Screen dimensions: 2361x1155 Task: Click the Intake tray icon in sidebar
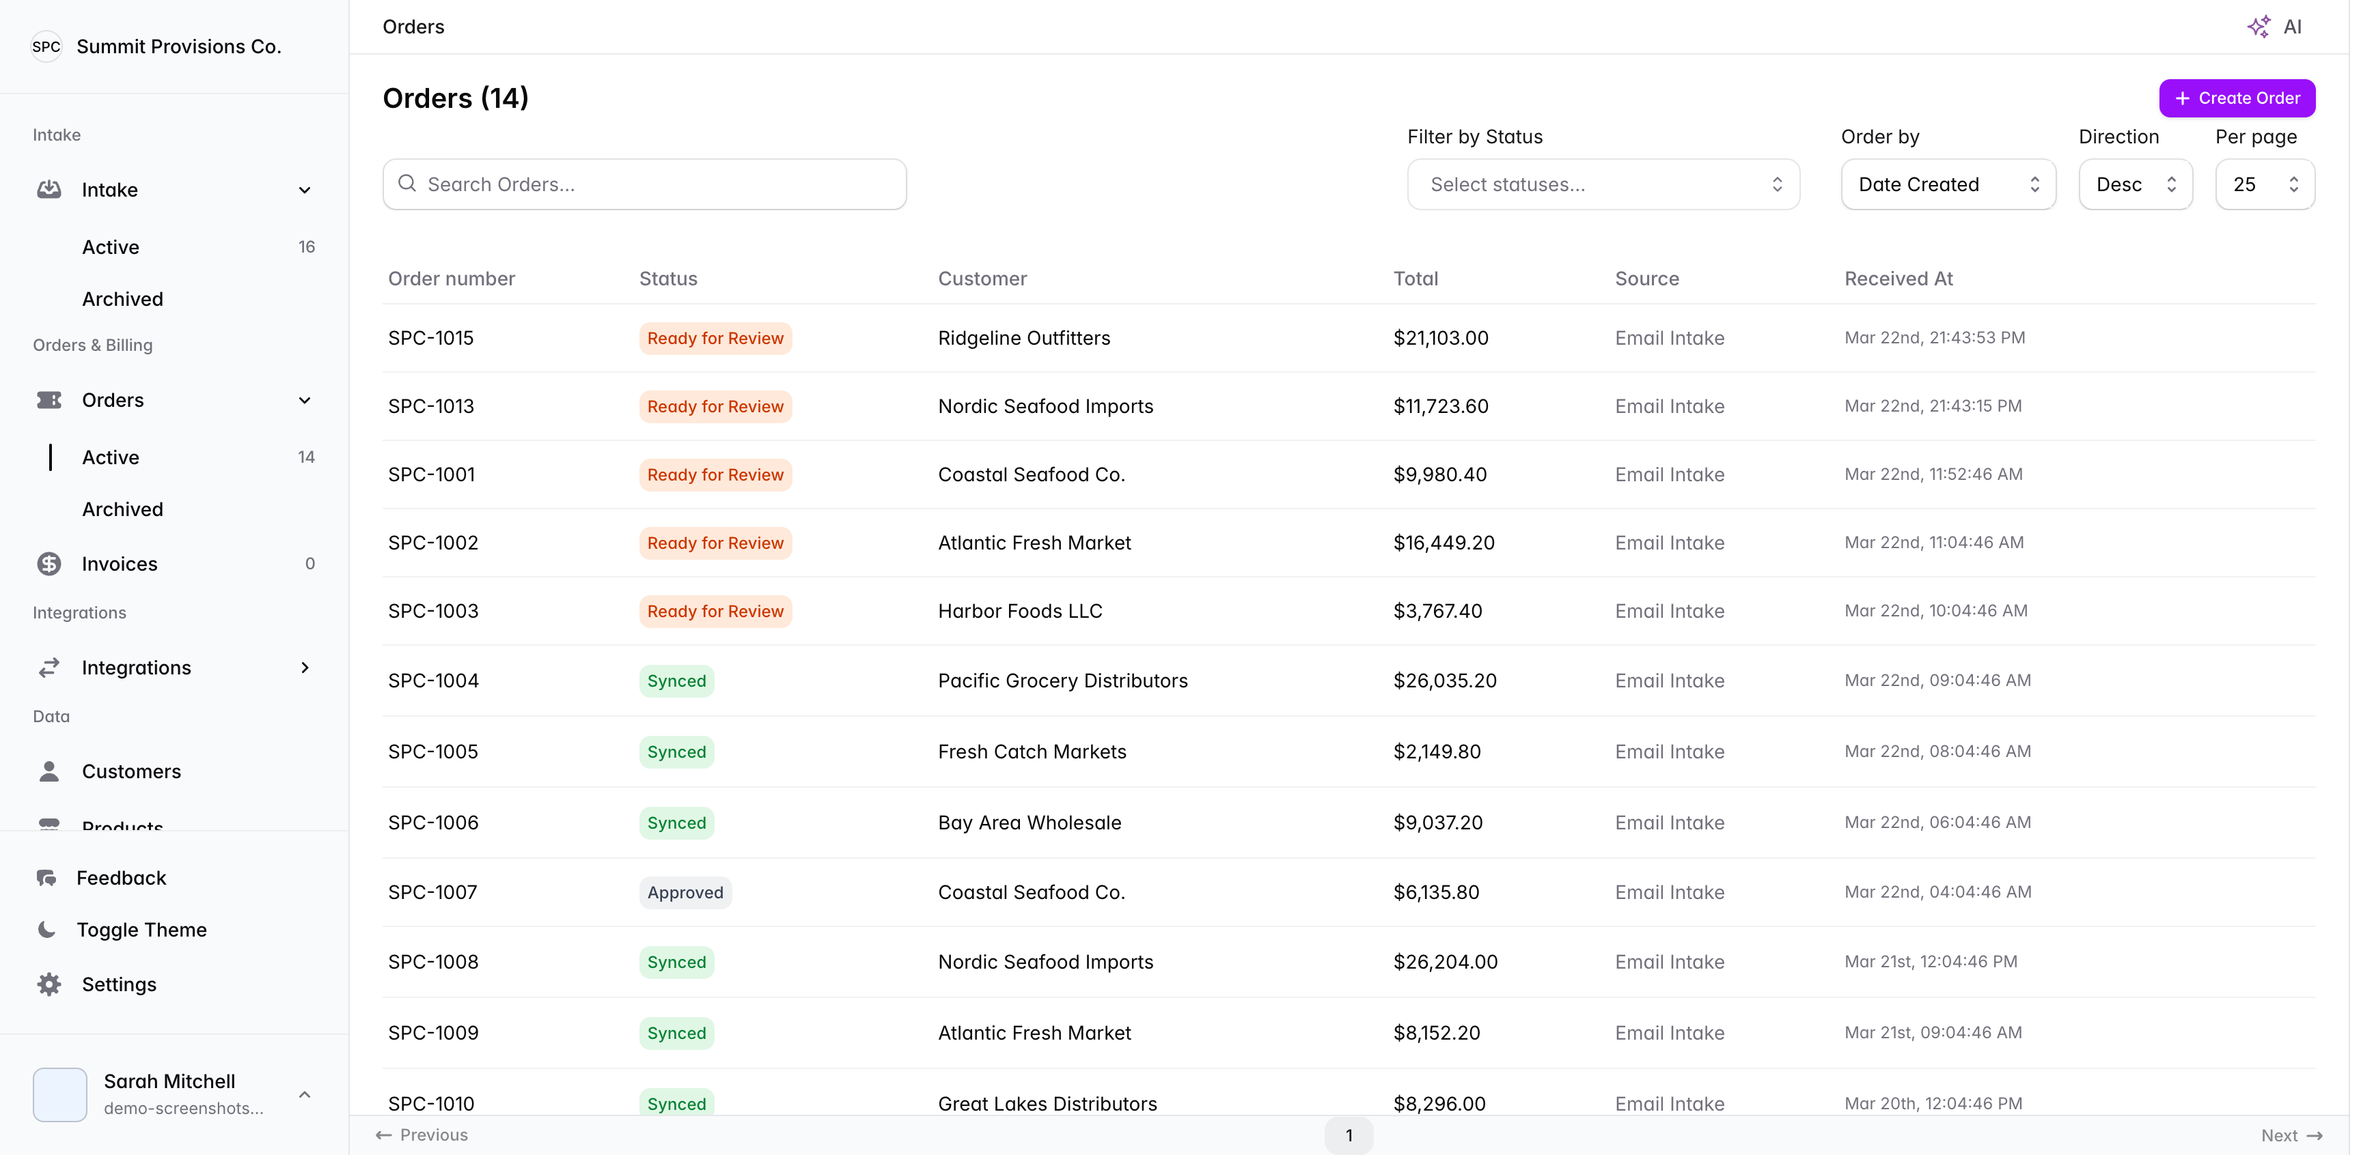pos(49,190)
